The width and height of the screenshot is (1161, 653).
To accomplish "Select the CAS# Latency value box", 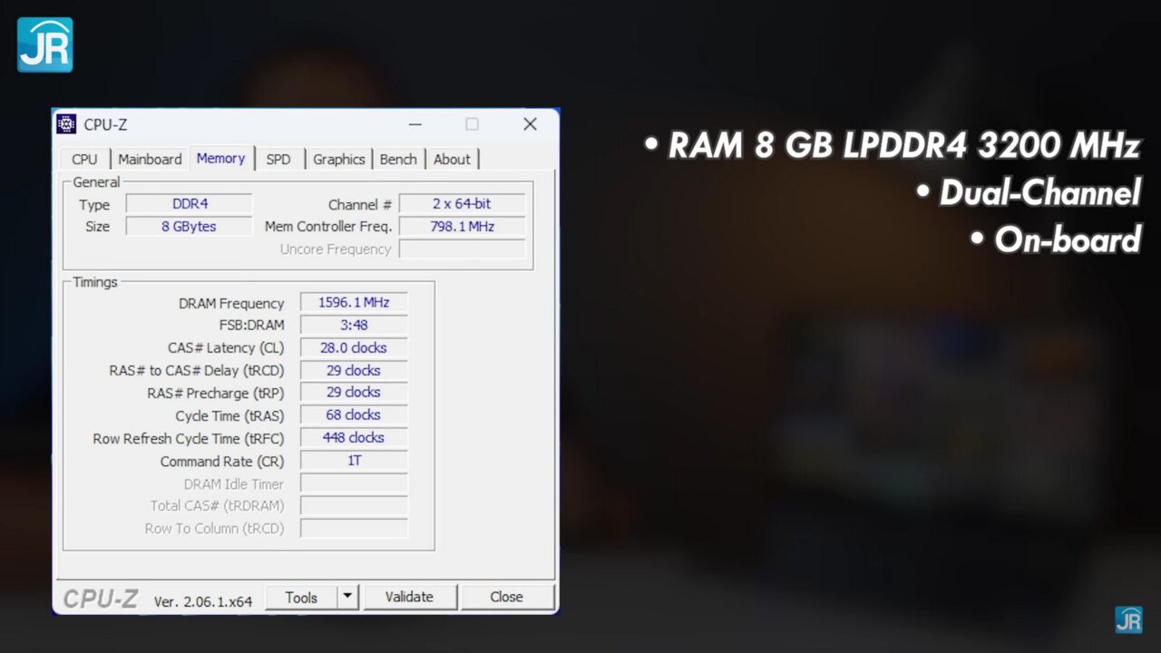I will pos(354,348).
